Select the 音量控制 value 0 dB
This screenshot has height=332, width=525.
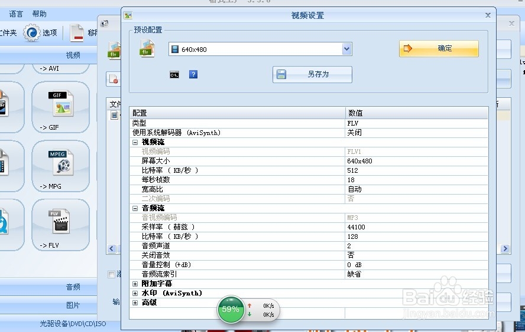click(x=354, y=265)
